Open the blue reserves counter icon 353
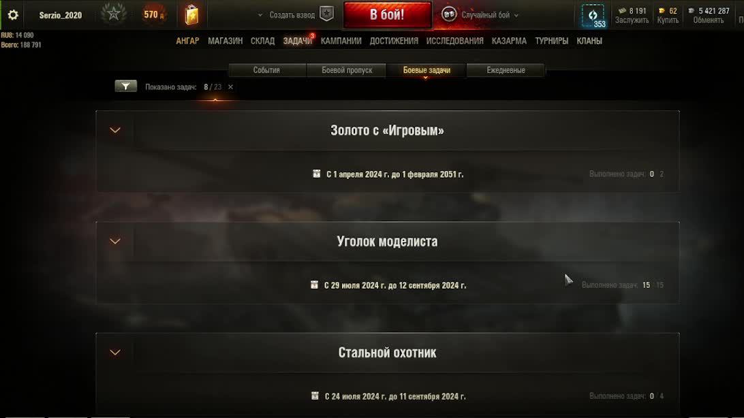 (x=593, y=16)
